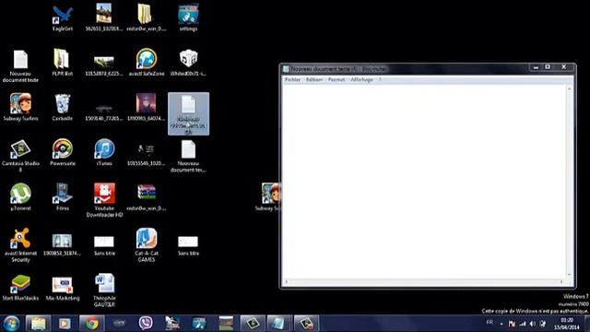The width and height of the screenshot is (590, 332).
Task: Select the µTorrent desktop shortcut
Action: [x=20, y=197]
